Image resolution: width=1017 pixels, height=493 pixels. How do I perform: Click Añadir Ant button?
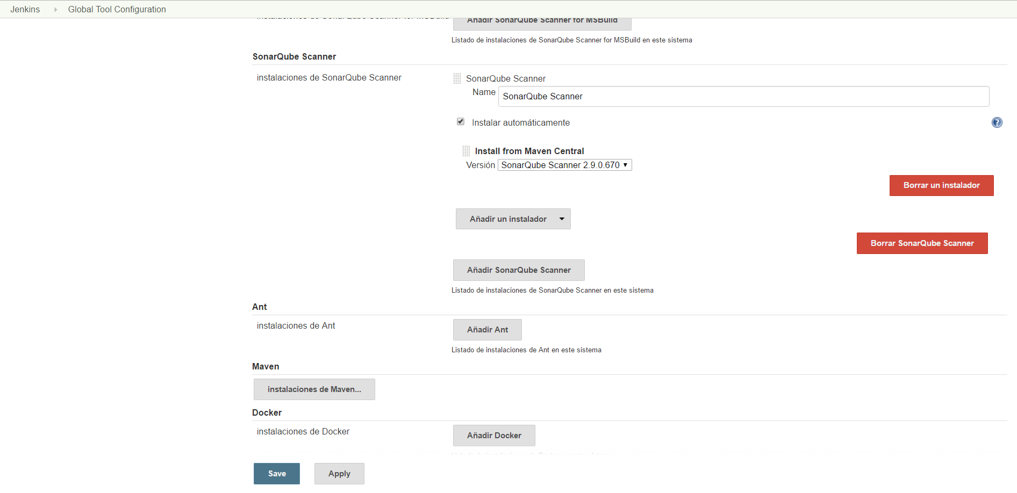pyautogui.click(x=487, y=330)
